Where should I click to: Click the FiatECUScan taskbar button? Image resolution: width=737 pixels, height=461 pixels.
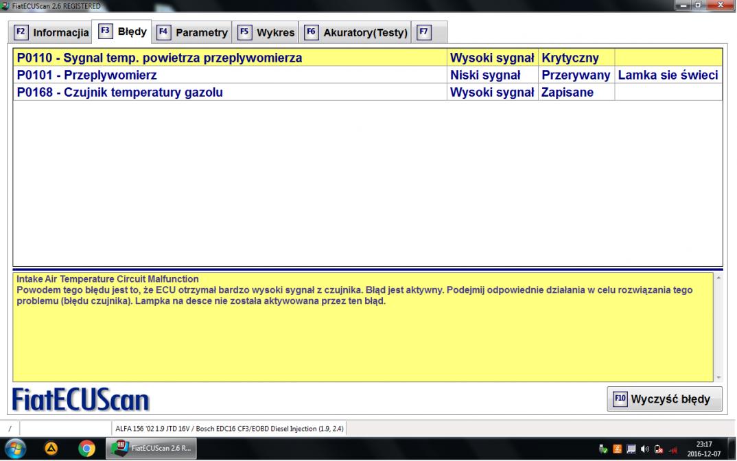click(151, 449)
